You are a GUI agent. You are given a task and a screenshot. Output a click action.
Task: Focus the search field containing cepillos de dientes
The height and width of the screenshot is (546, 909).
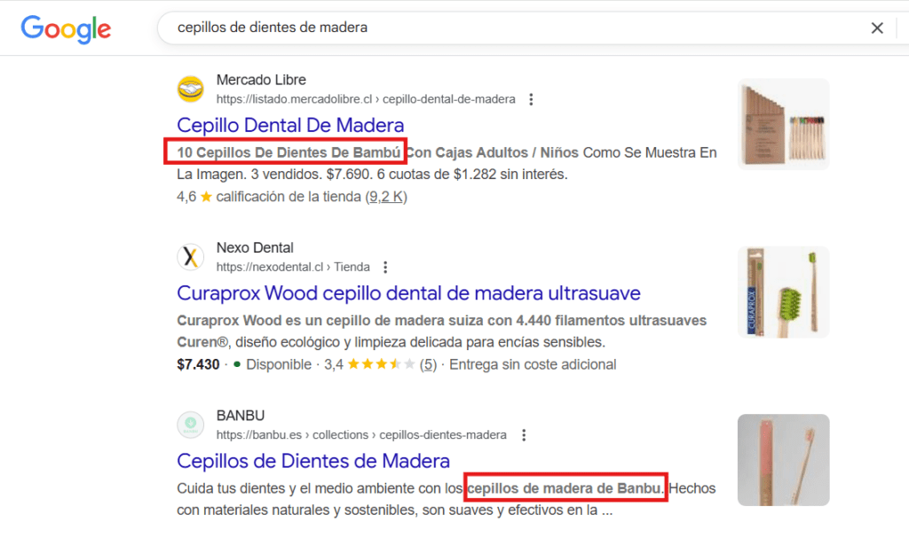click(515, 28)
